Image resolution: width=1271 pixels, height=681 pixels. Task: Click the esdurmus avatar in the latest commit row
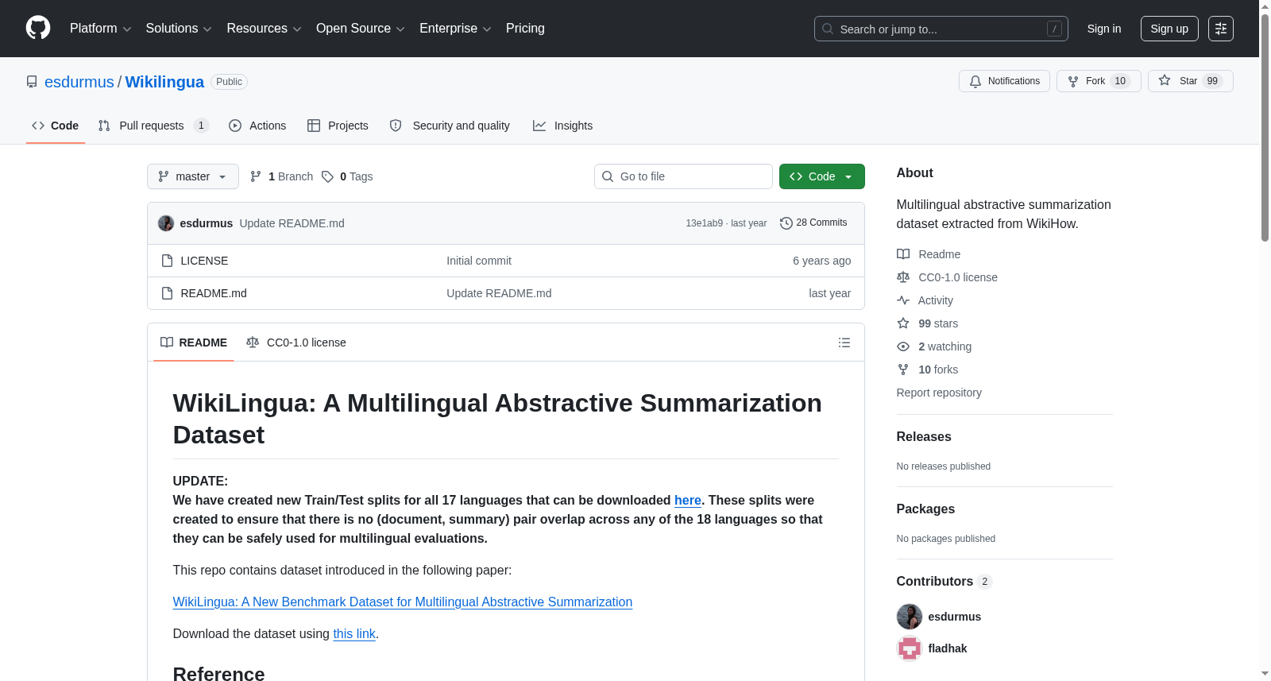tap(166, 223)
